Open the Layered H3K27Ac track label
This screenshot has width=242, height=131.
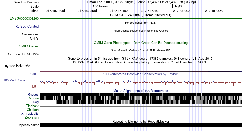[x=17, y=66]
